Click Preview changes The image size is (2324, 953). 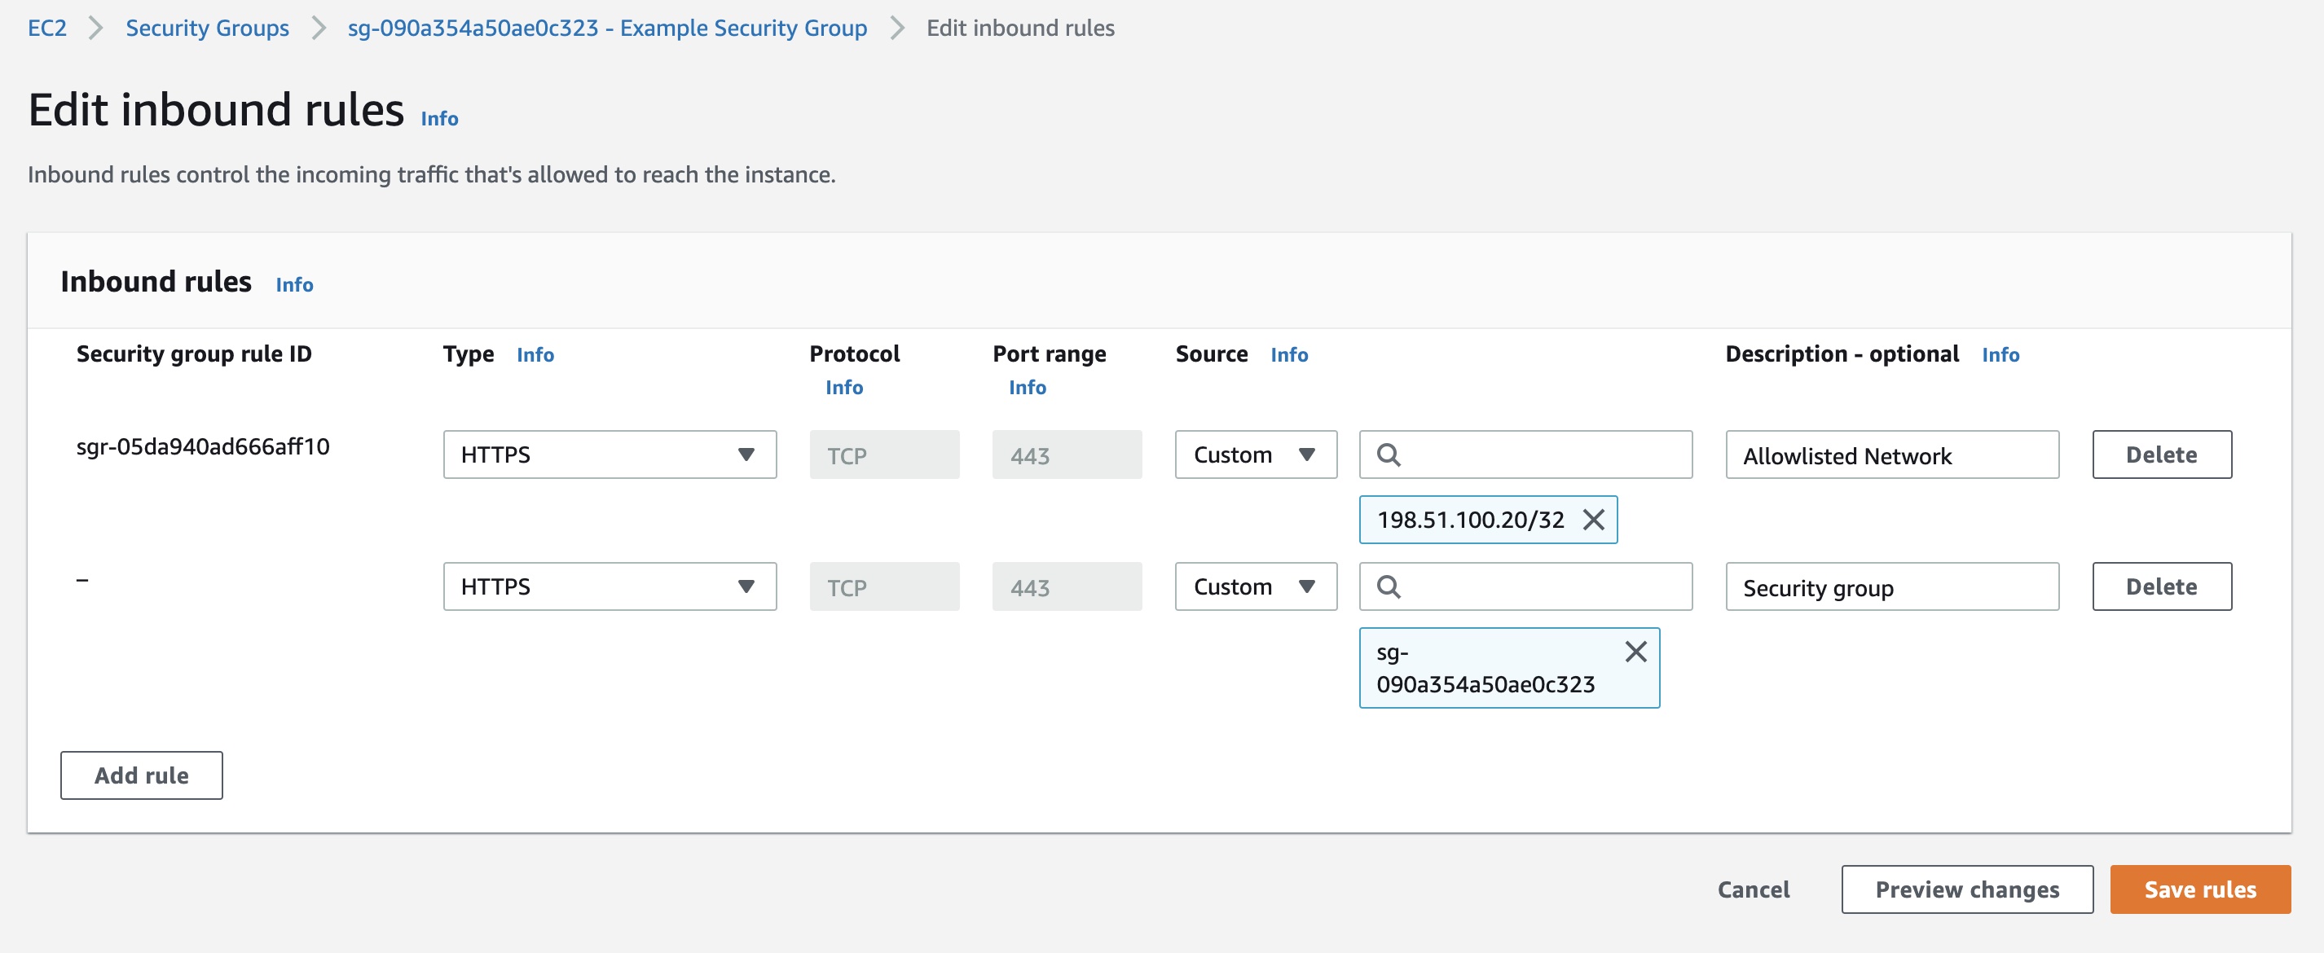(1967, 889)
